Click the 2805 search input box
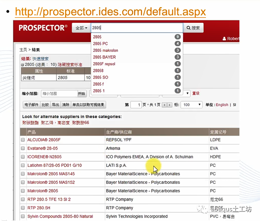The height and width of the screenshot is (221, 260). (137, 28)
